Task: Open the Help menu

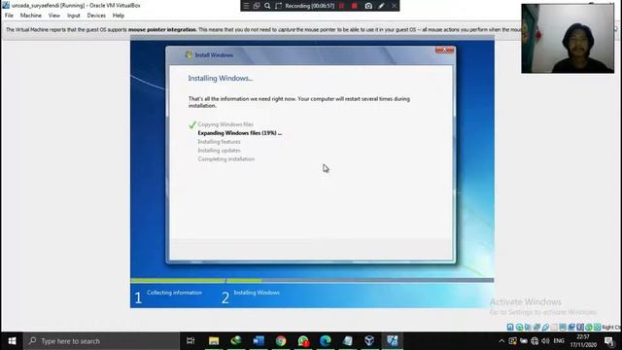Action: click(119, 16)
